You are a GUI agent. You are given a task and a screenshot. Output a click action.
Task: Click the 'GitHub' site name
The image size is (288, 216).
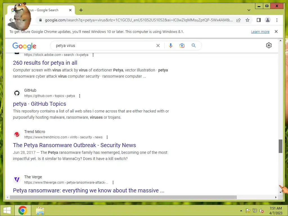30,90
